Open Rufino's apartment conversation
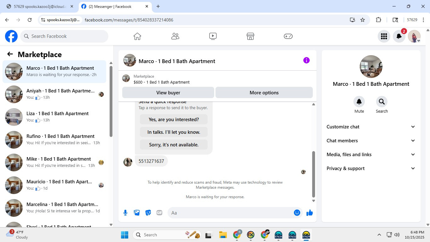430x242 pixels. (x=54, y=140)
